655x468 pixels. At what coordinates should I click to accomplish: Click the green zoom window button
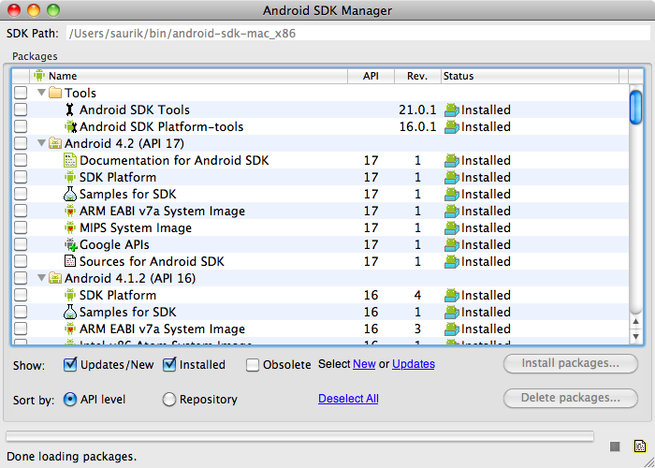pyautogui.click(x=53, y=10)
